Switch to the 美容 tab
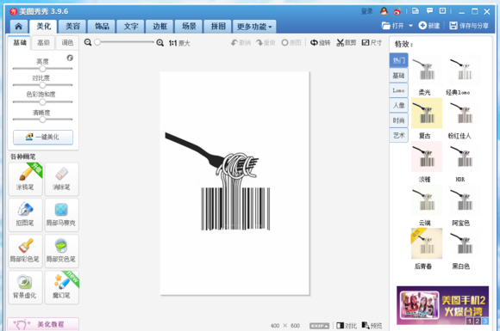The height and width of the screenshot is (331, 500). pyautogui.click(x=72, y=27)
